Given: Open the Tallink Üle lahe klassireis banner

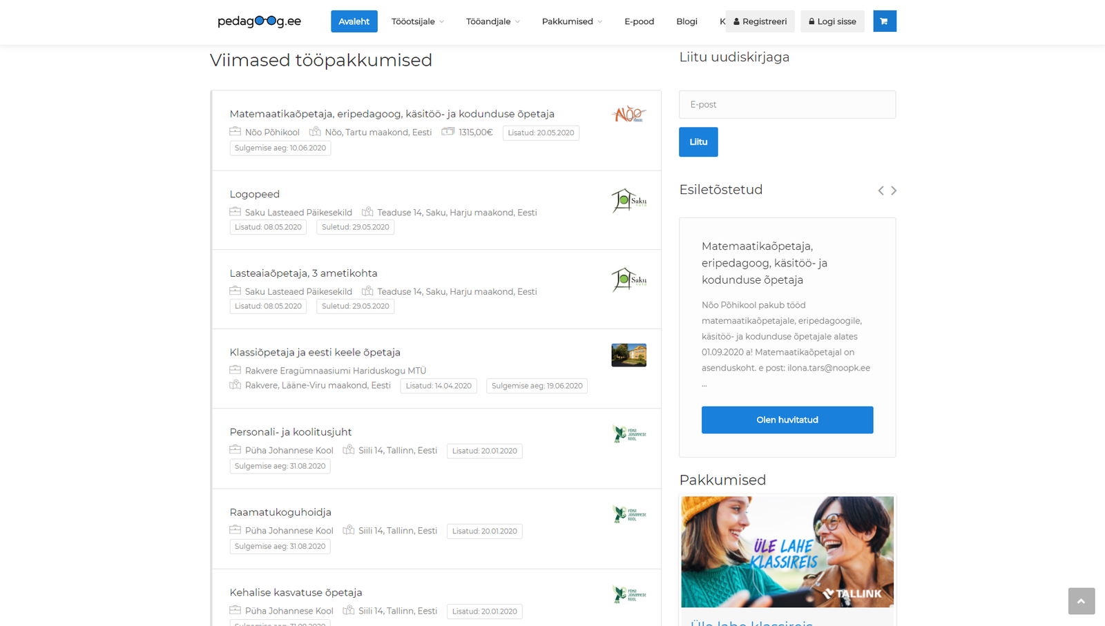Looking at the screenshot, I should pos(787,552).
